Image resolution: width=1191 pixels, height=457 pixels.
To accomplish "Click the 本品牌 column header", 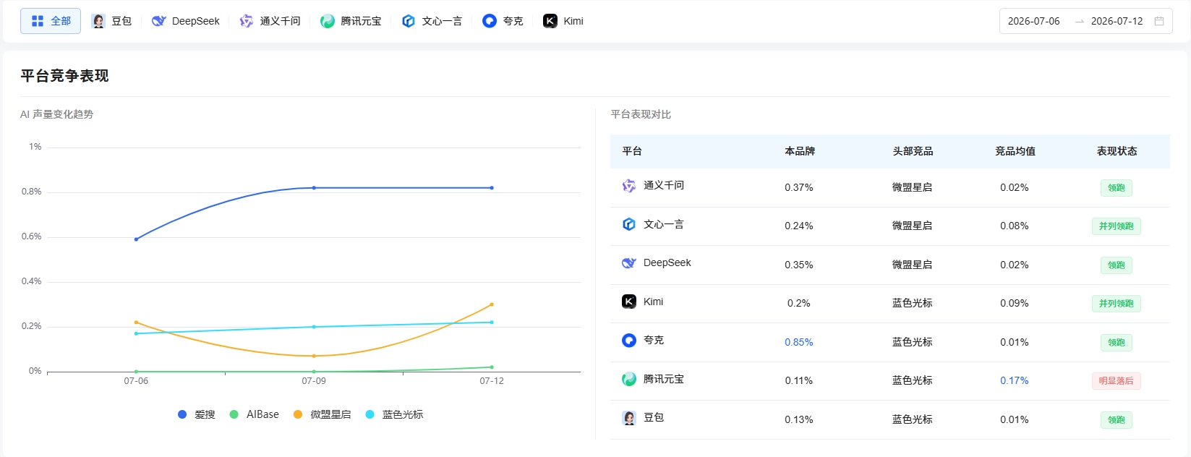I will pyautogui.click(x=800, y=151).
